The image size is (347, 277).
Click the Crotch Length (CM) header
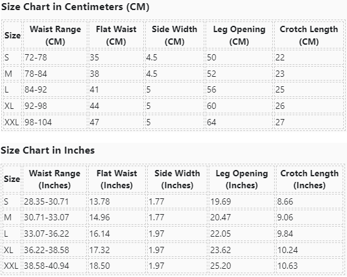point(309,35)
